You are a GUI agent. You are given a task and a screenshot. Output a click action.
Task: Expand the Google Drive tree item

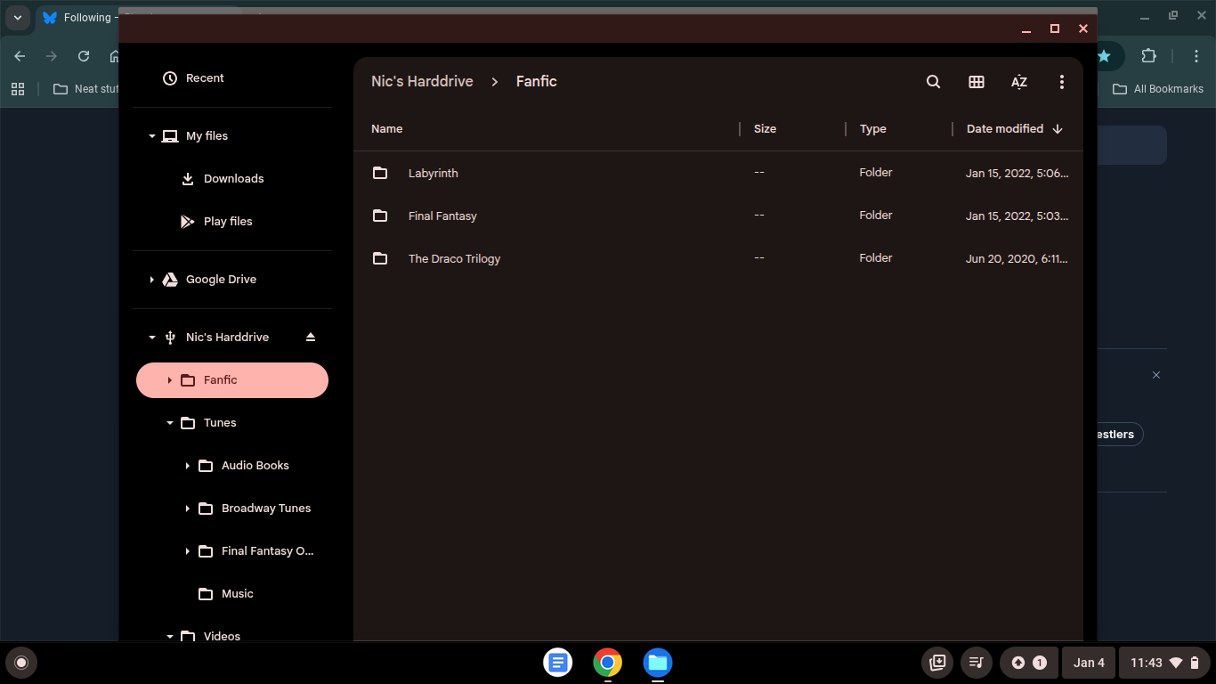(152, 280)
